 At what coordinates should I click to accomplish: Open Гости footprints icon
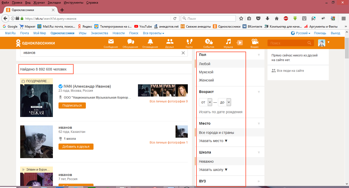pos(189,42)
